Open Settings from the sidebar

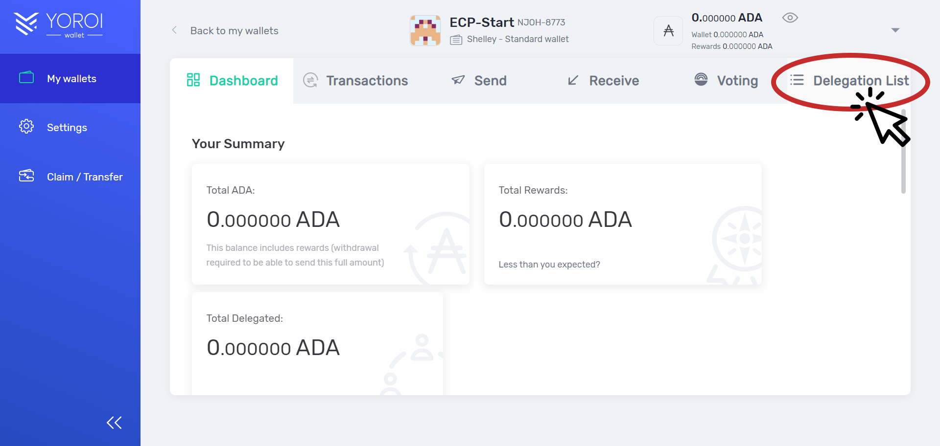67,127
